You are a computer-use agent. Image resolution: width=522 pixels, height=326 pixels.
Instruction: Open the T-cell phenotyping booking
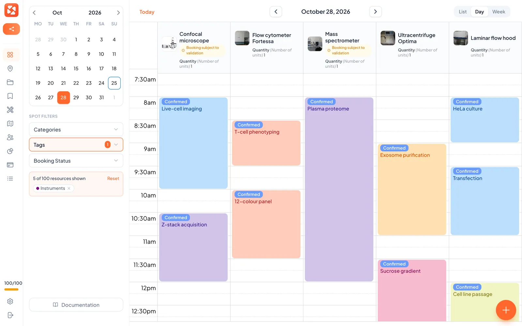click(266, 143)
